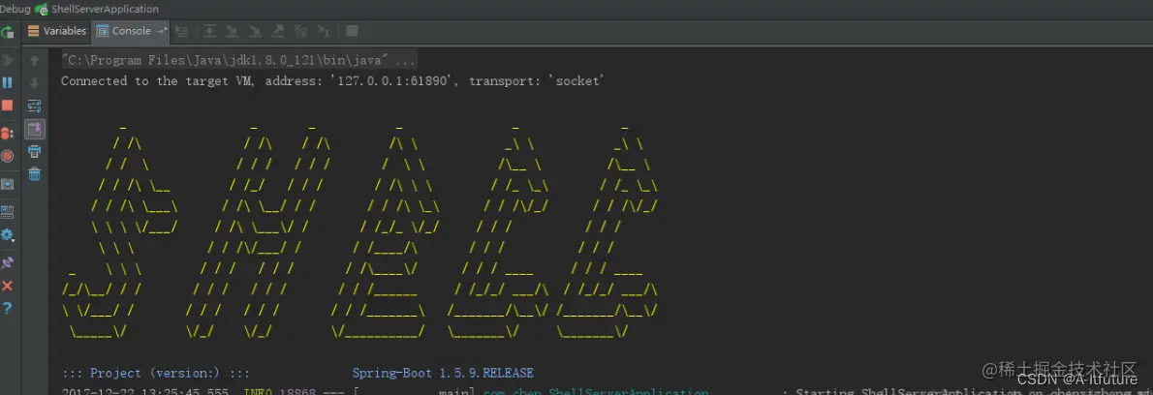Open Restore Layout icon

point(7,212)
